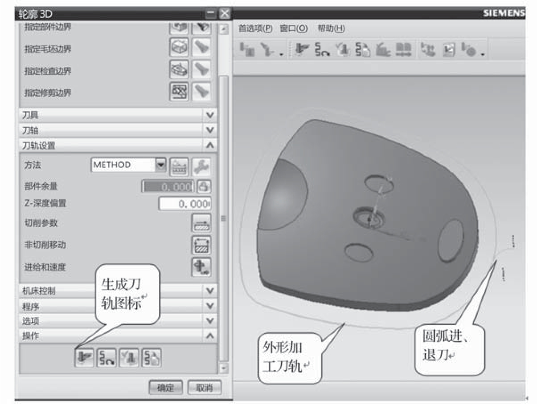The width and height of the screenshot is (537, 404).
Task: Click the specify trim boundary icon (指定修剪边界)
Action: (x=179, y=91)
